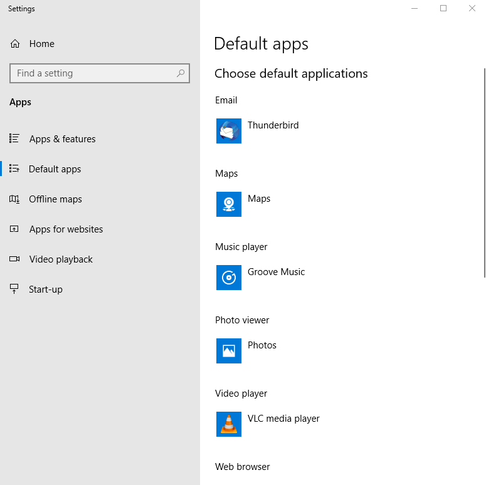
Task: Open the Home settings page
Action: 41,44
